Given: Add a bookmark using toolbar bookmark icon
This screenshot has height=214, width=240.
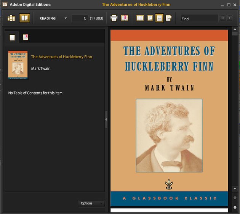Looking at the screenshot, I should (125, 18).
